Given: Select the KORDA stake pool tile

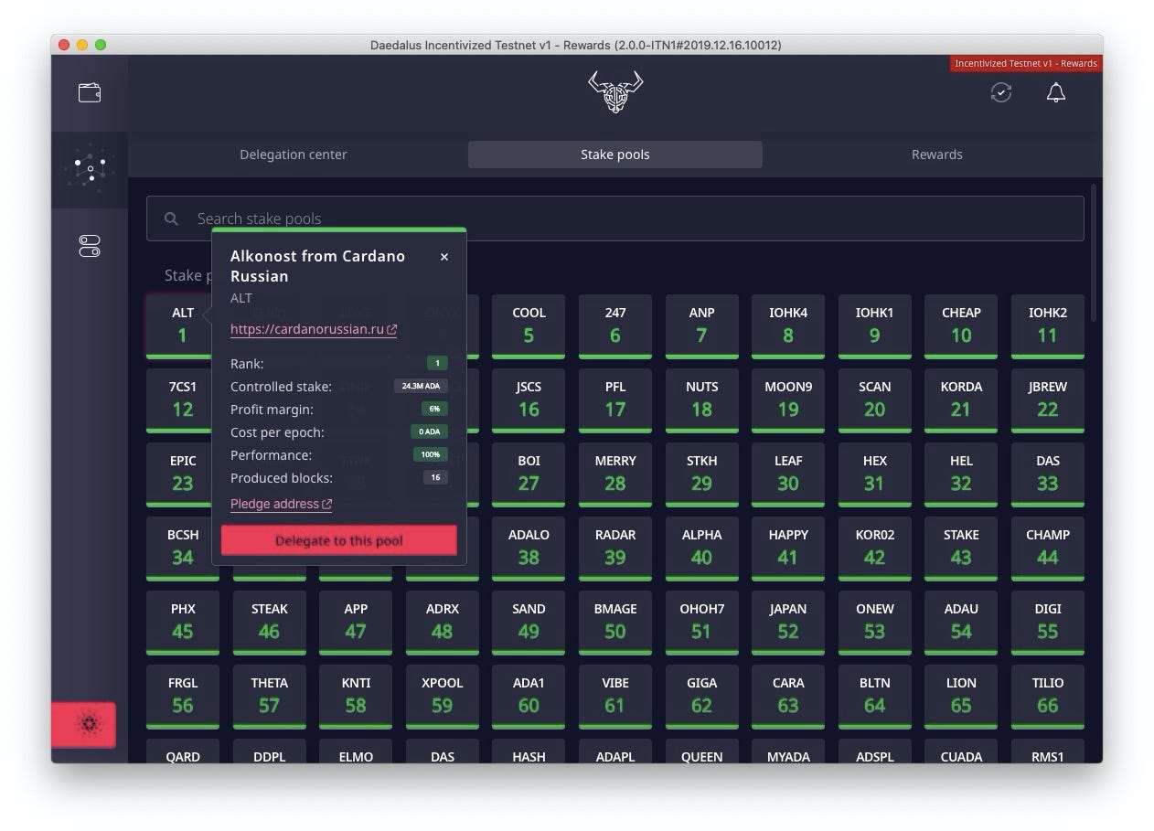Looking at the screenshot, I should click(x=961, y=400).
